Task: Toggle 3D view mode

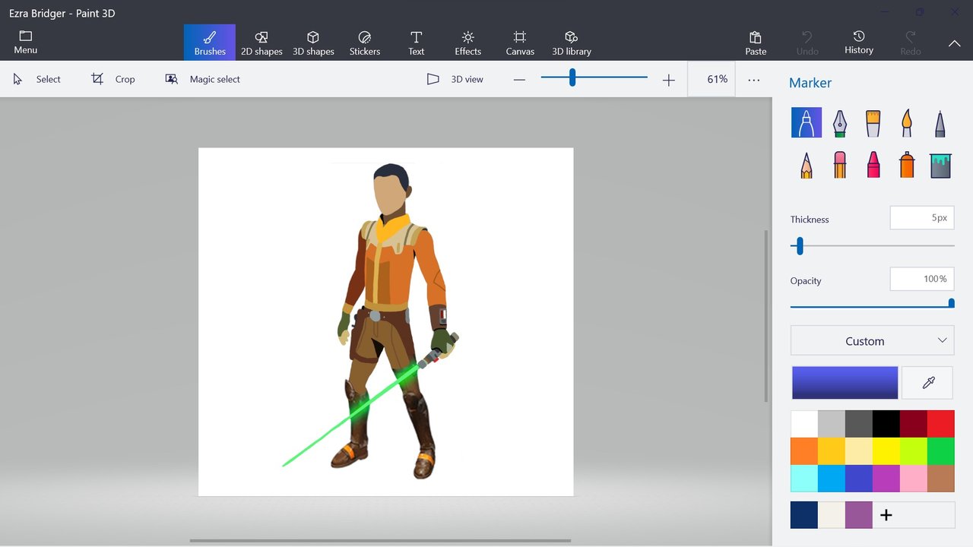Action: click(x=455, y=79)
